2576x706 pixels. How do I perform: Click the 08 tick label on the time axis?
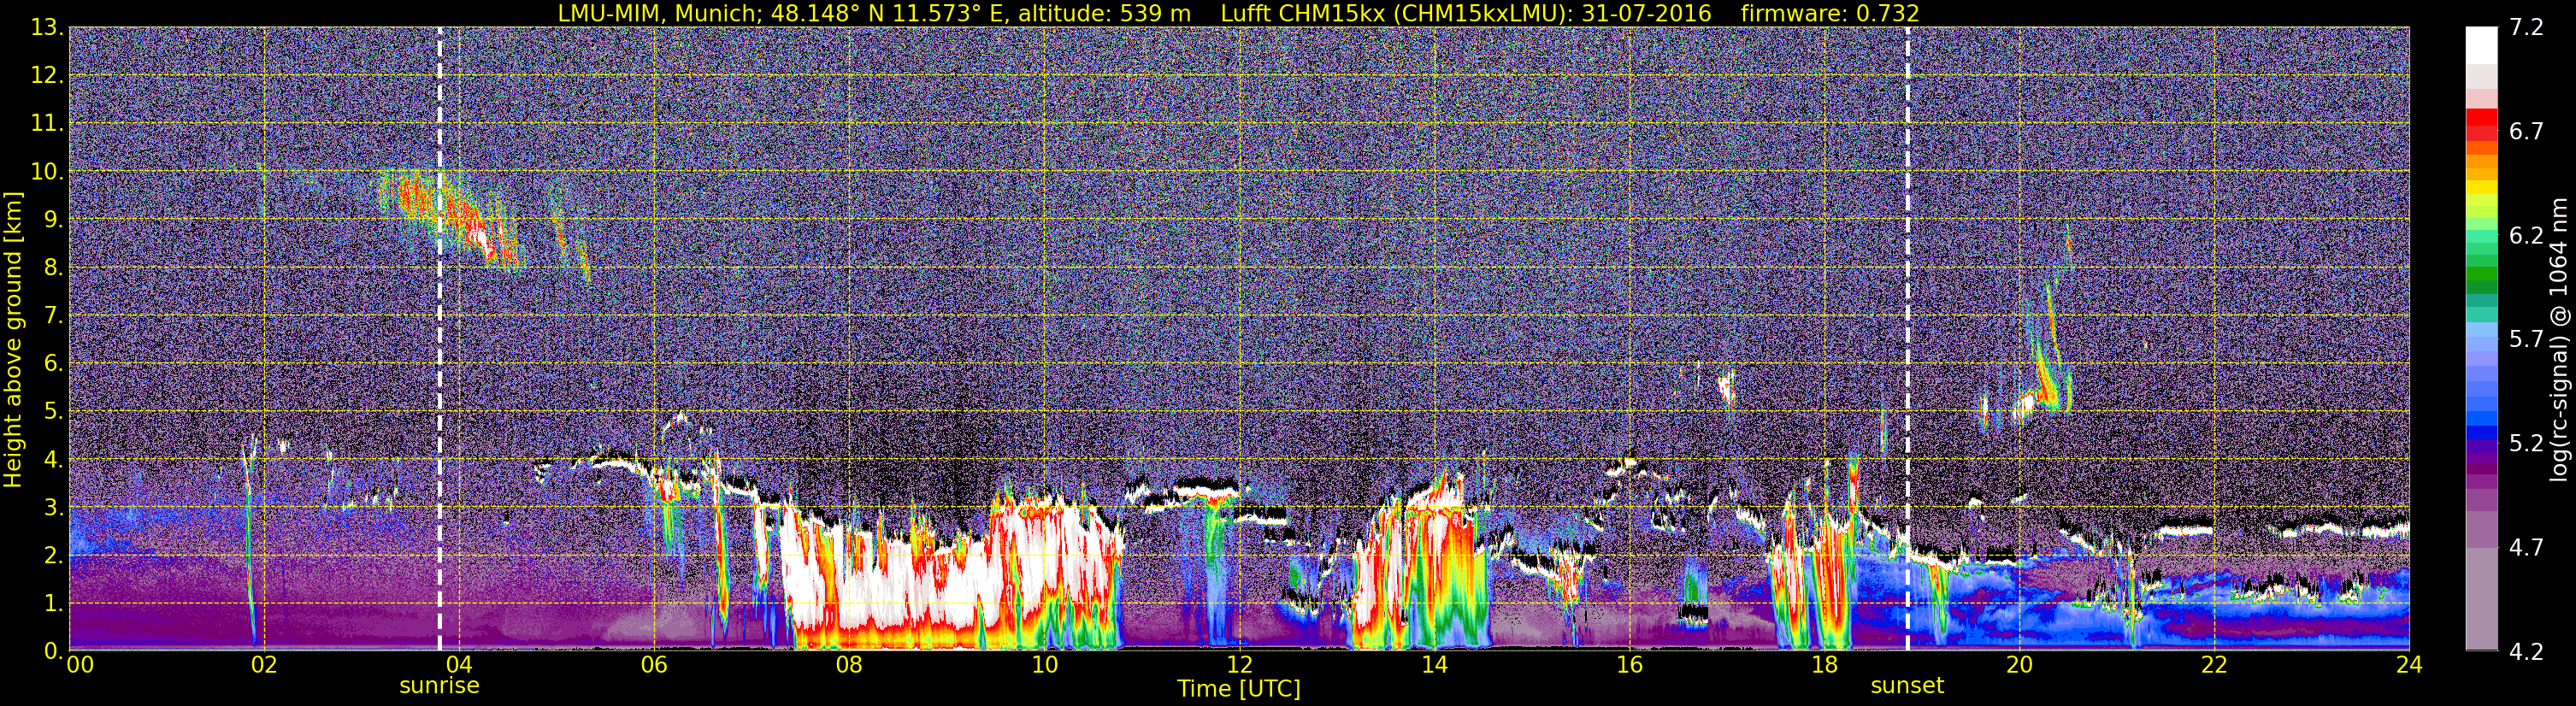849,666
